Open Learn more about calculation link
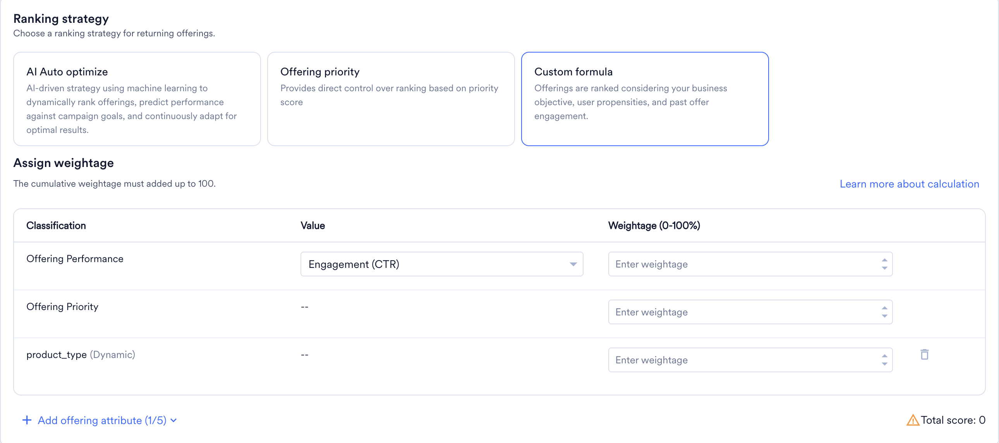Viewport: 999px width, 443px height. [910, 184]
